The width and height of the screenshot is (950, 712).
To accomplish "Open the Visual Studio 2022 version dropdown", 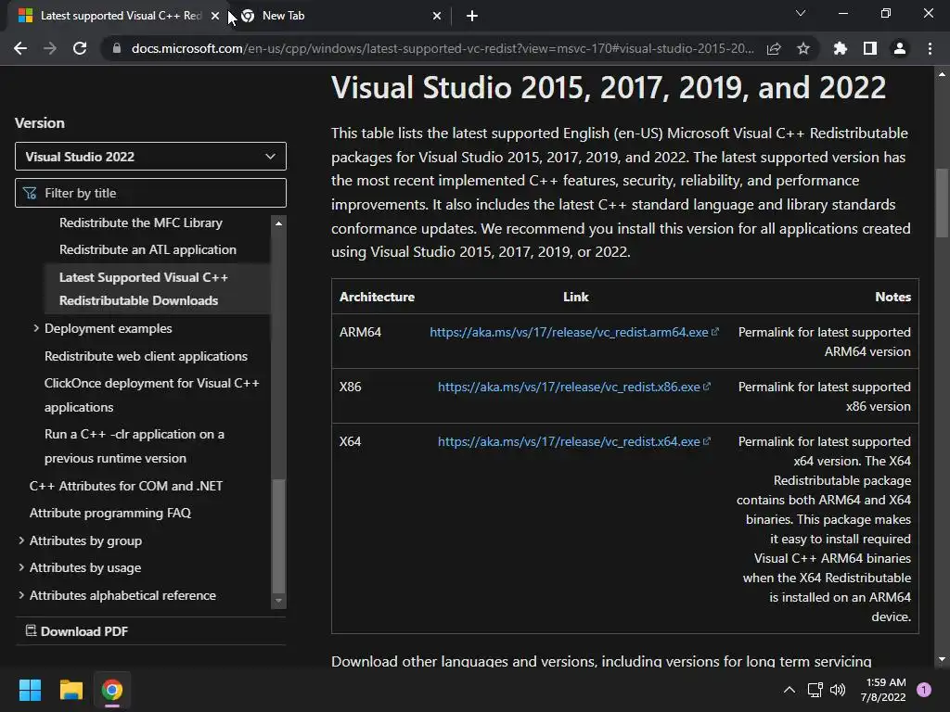I will click(x=150, y=157).
